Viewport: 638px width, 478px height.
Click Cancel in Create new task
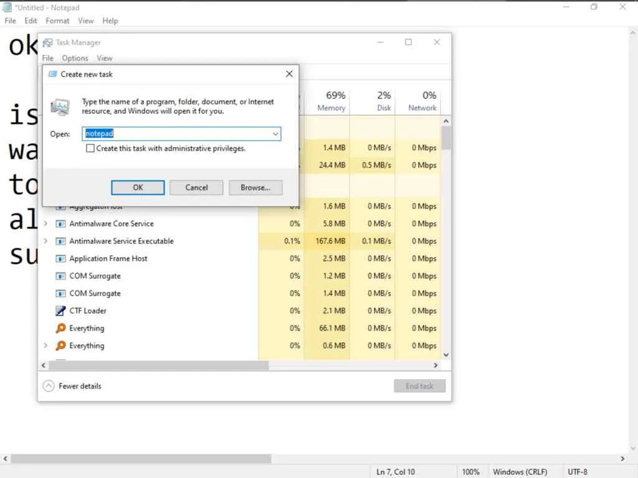[x=196, y=188]
